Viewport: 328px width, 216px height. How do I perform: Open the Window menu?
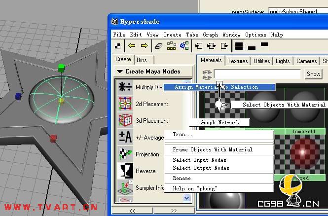231,35
